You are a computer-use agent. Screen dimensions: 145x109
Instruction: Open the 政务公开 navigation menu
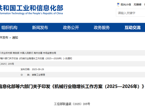click(71, 28)
